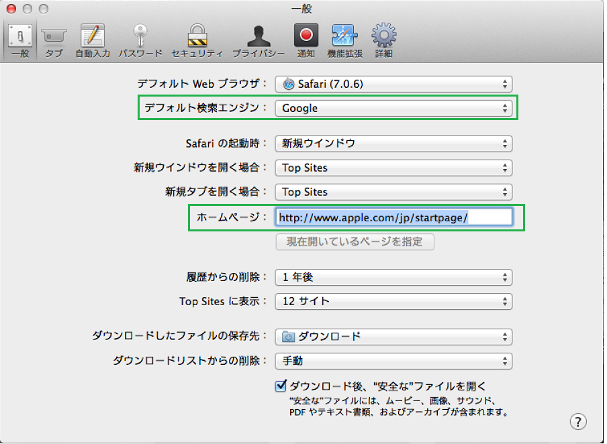Open the default search engine Google dropdown
This screenshot has height=444, width=607.
point(393,108)
